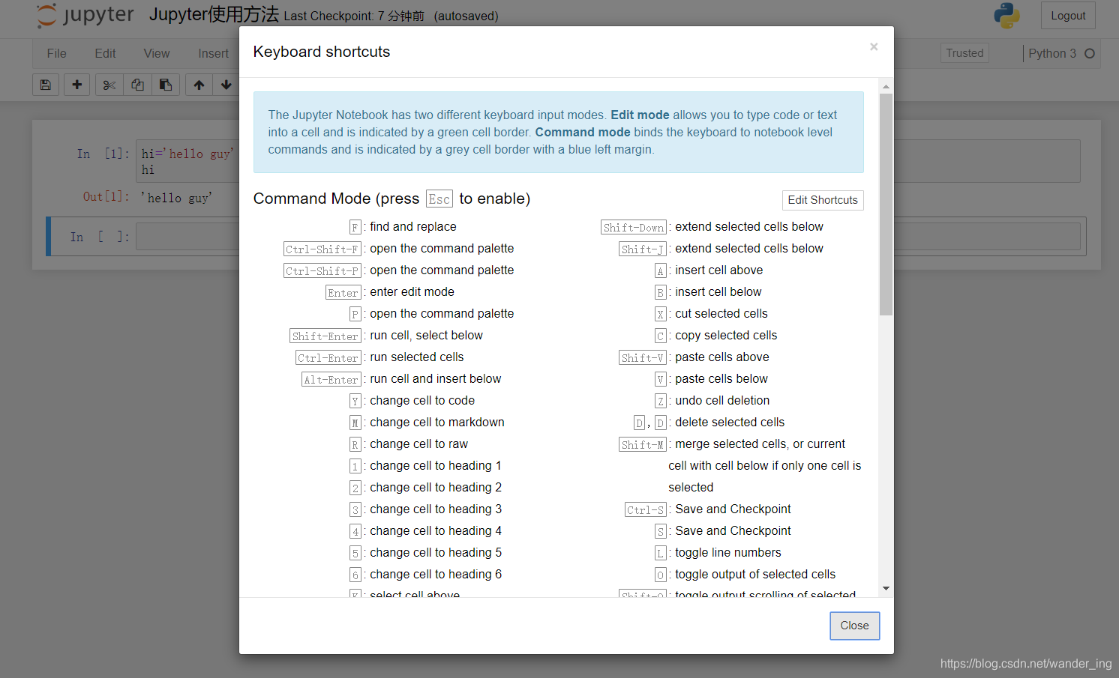
Task: Click the empty code cell input
Action: [608, 237]
